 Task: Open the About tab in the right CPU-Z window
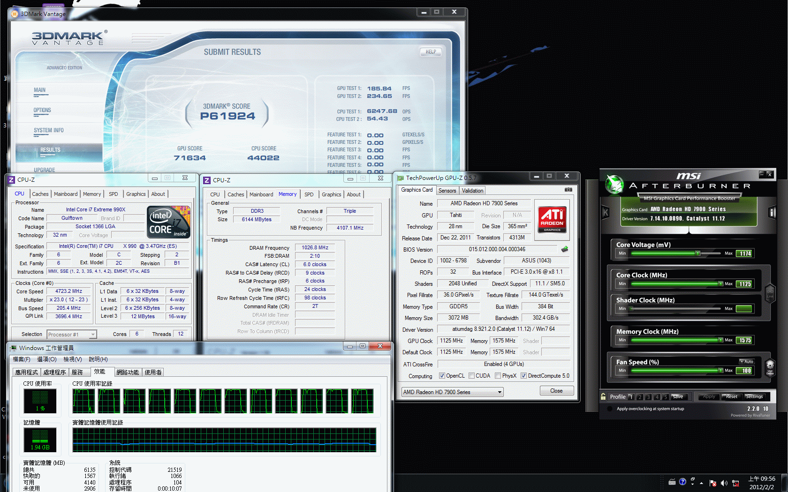354,194
